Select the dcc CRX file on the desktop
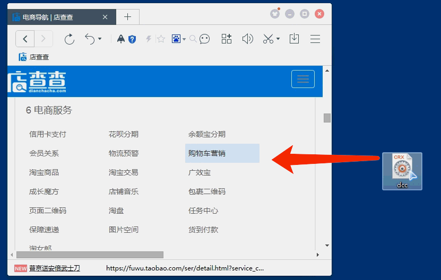The height and width of the screenshot is (280, 441). [x=402, y=171]
